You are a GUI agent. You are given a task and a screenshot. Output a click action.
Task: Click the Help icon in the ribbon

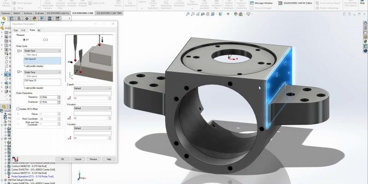pyautogui.click(x=362, y=3)
